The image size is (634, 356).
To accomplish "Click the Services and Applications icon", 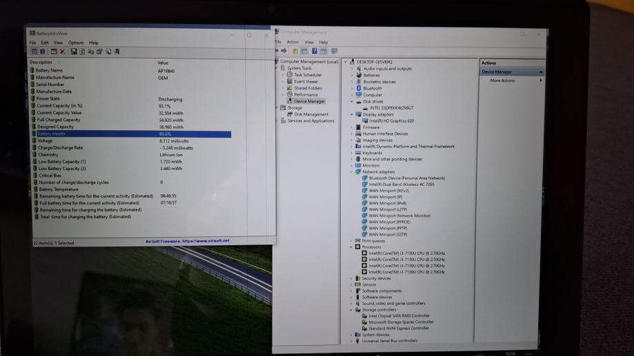I will coord(283,121).
